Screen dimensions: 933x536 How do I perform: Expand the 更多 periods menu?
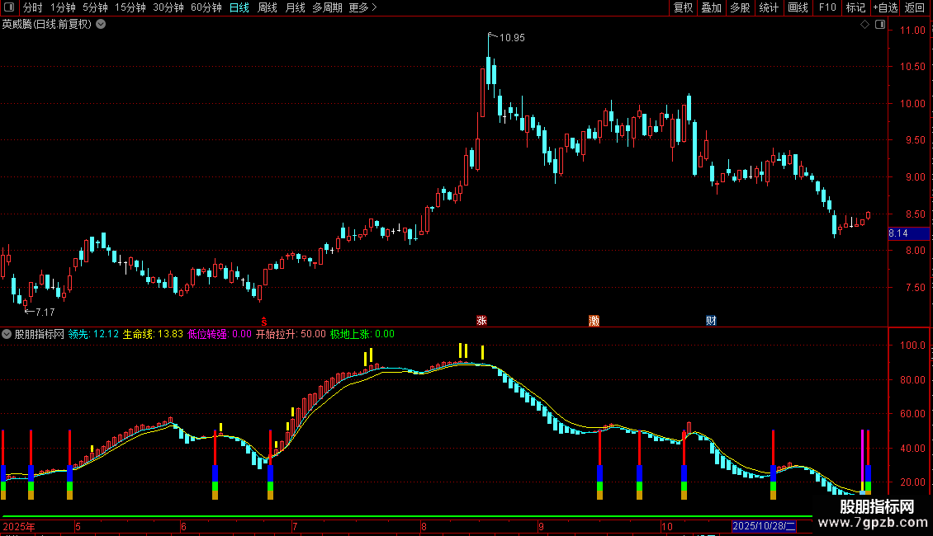[362, 7]
